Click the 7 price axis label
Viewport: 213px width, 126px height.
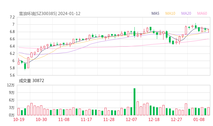pos(13,24)
